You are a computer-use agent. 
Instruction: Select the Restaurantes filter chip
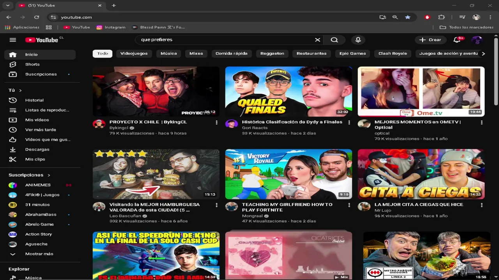tap(311, 54)
